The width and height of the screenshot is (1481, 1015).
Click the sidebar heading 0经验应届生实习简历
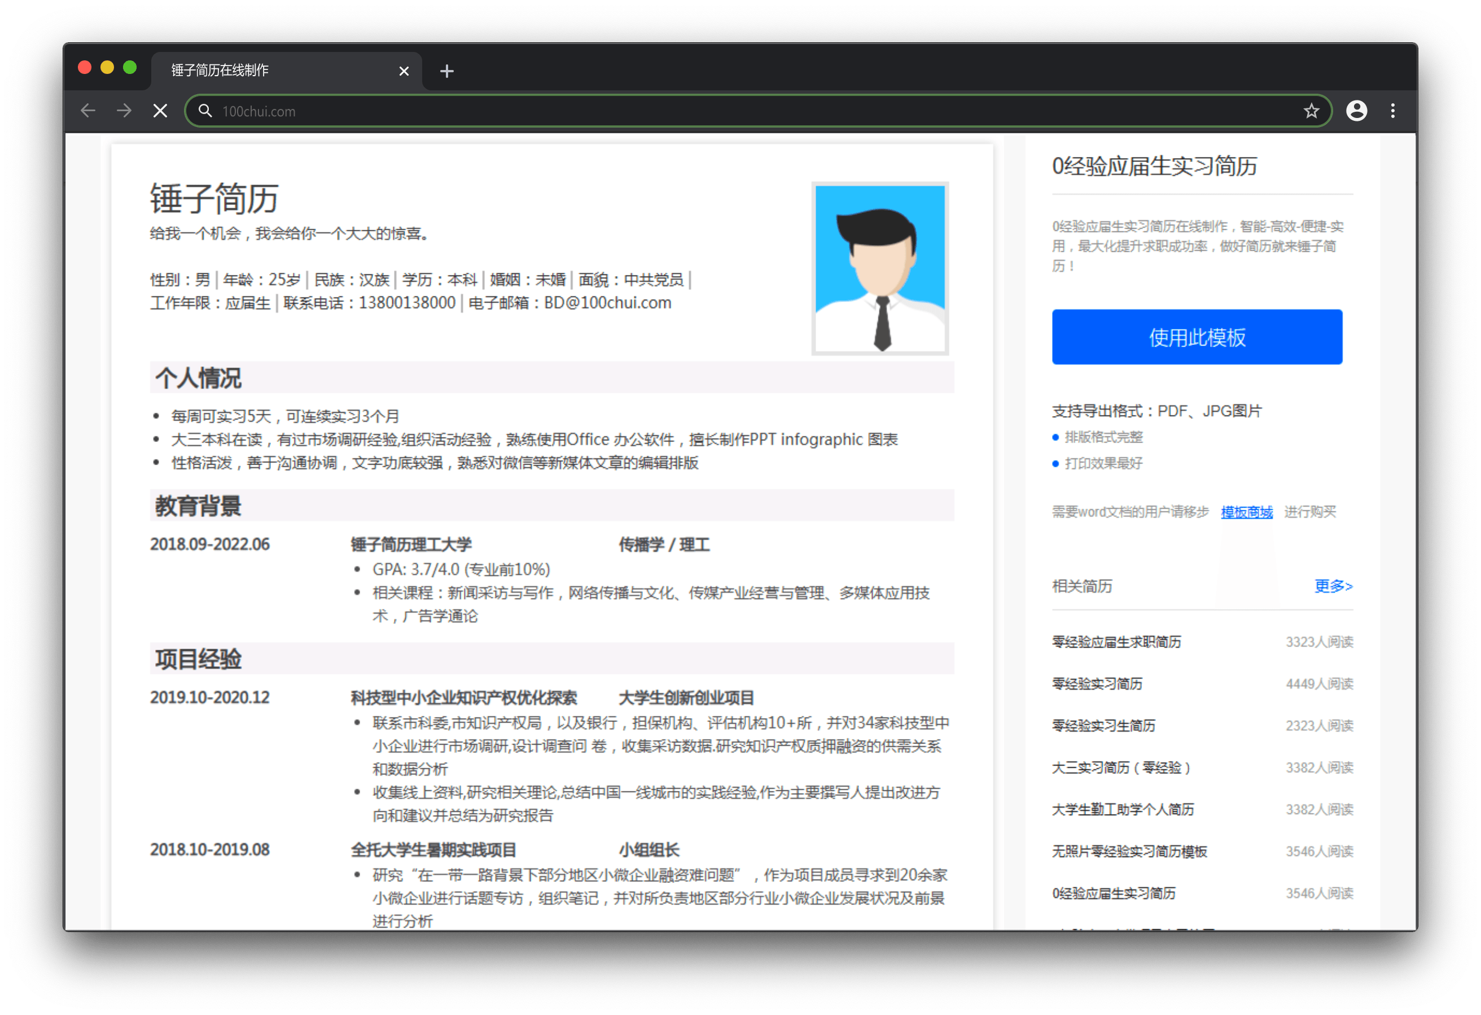click(x=1154, y=166)
